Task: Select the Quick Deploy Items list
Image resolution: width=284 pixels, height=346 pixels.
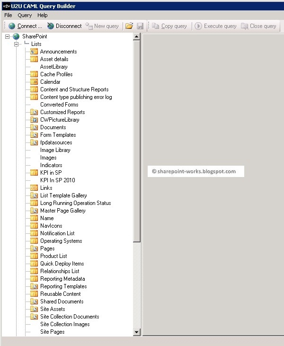Action: coord(62,264)
